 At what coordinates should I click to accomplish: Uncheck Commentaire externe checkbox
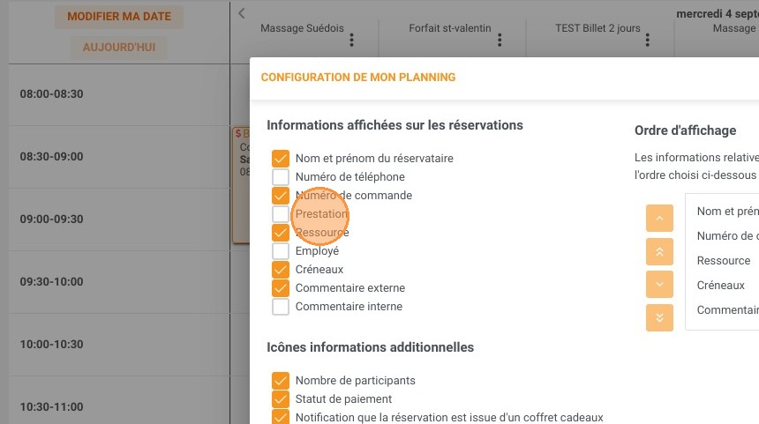[x=281, y=288]
